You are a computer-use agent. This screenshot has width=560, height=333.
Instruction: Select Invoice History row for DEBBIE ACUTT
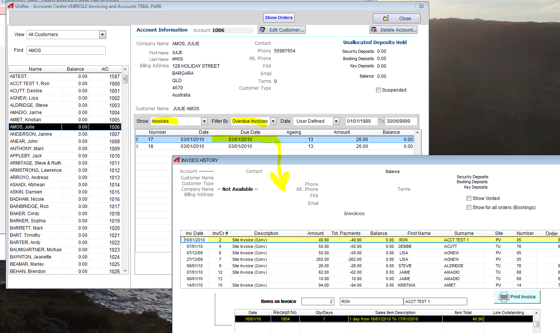(370, 247)
